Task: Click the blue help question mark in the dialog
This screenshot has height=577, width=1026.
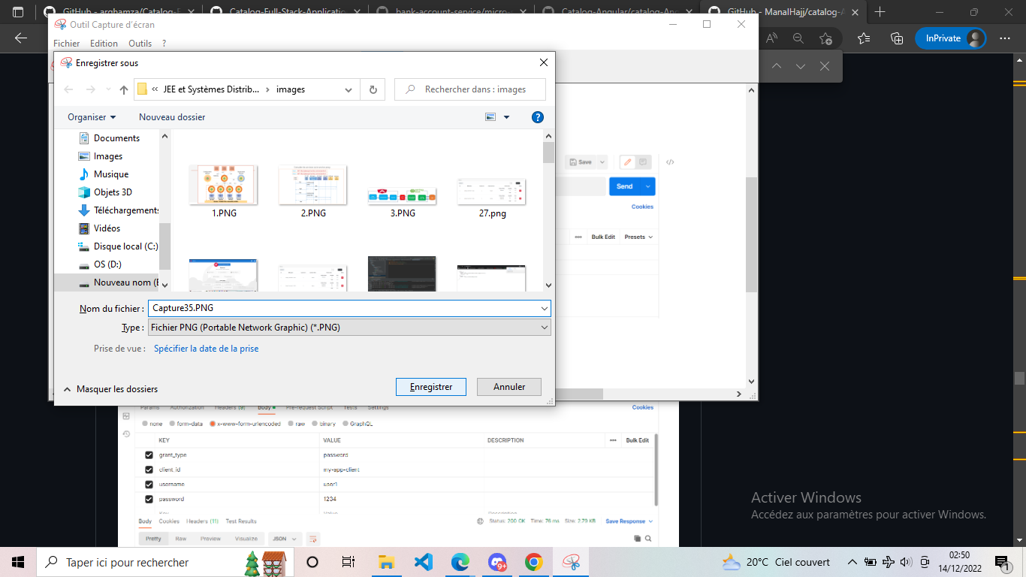Action: point(538,116)
